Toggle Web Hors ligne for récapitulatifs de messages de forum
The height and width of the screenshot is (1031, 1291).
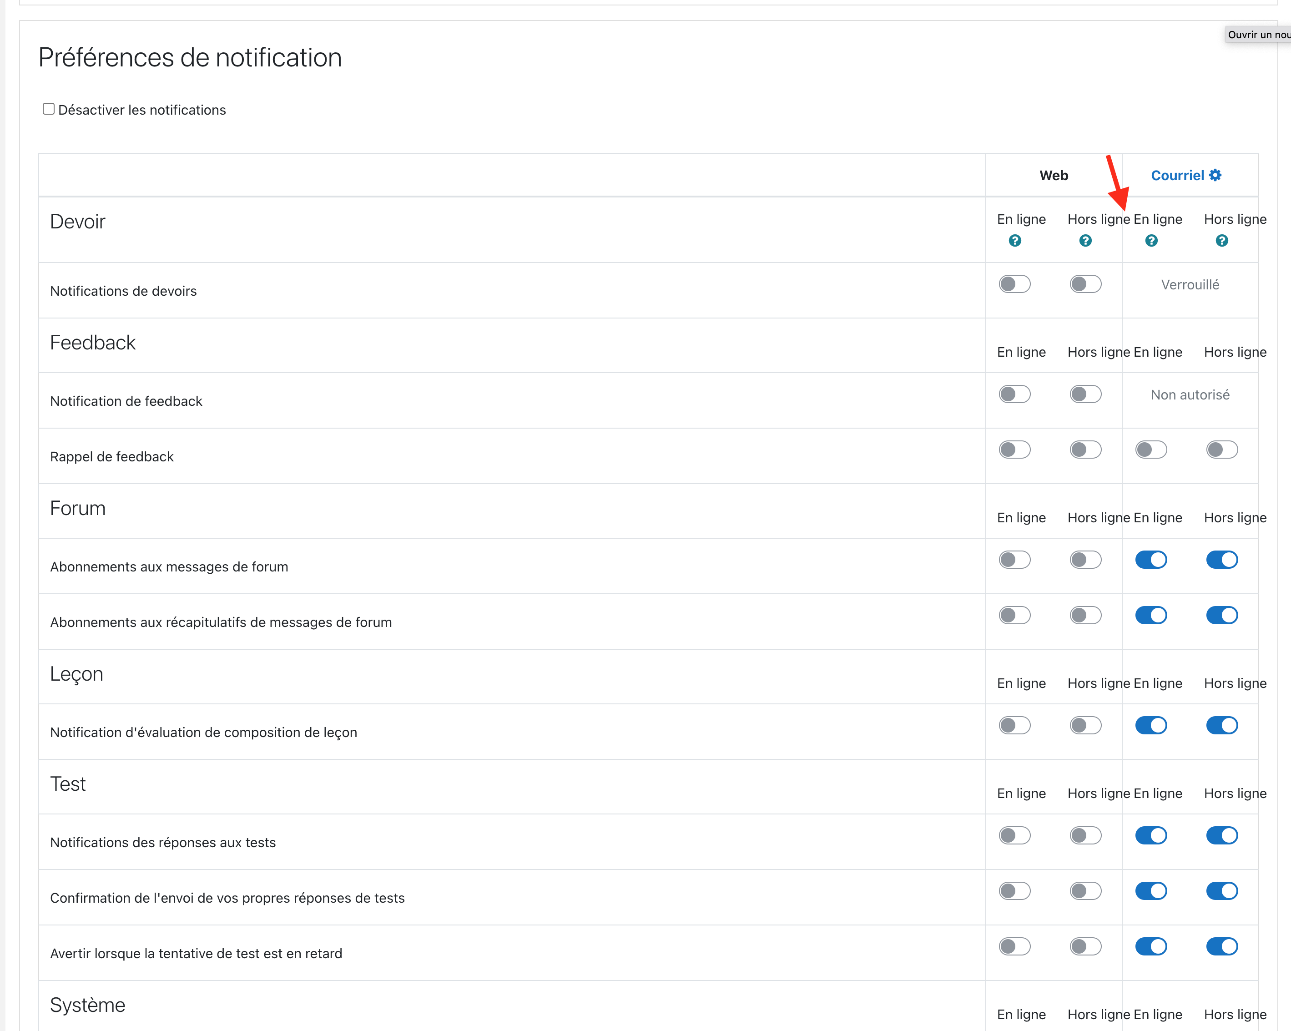pos(1085,615)
